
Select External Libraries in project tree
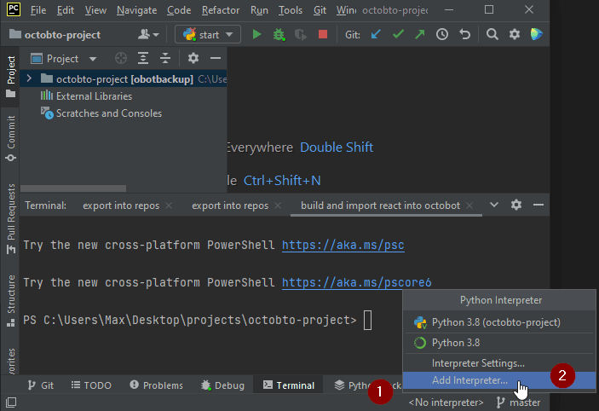94,96
